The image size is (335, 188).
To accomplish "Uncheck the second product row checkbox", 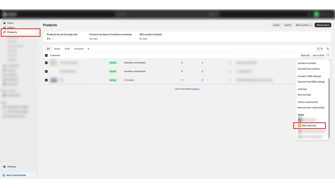I will pyautogui.click(x=46, y=71).
